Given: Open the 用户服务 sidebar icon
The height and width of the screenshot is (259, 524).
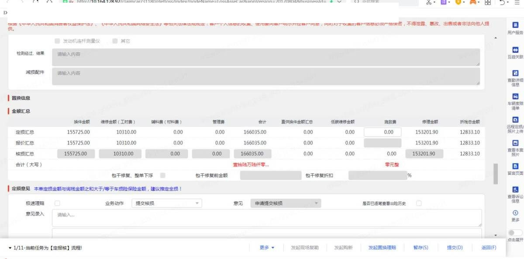Looking at the screenshot, I should 515,26.
